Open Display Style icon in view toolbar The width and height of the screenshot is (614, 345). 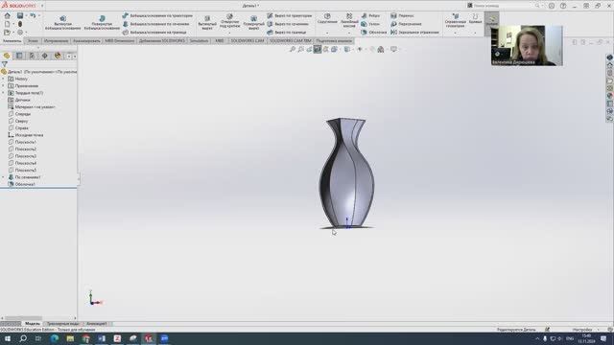click(347, 49)
